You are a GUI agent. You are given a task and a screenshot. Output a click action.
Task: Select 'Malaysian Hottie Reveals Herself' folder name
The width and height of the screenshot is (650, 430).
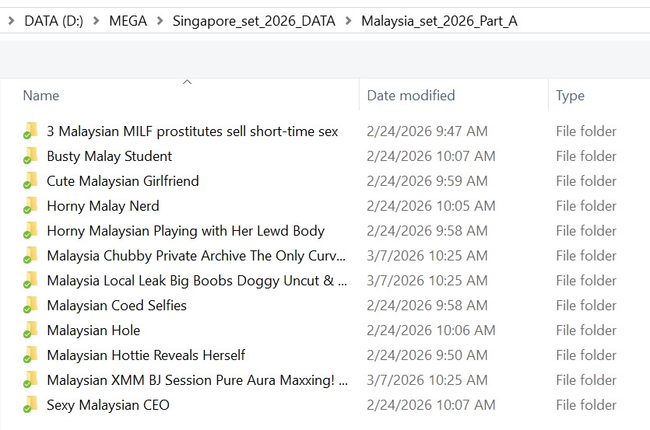pyautogui.click(x=146, y=355)
